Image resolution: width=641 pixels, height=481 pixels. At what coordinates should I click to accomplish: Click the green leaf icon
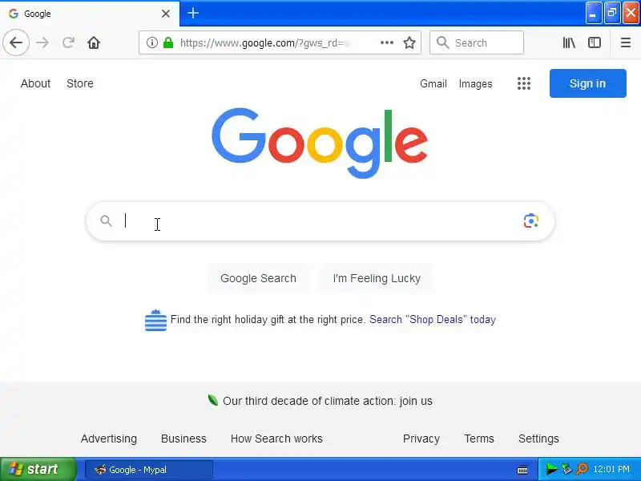tap(212, 399)
